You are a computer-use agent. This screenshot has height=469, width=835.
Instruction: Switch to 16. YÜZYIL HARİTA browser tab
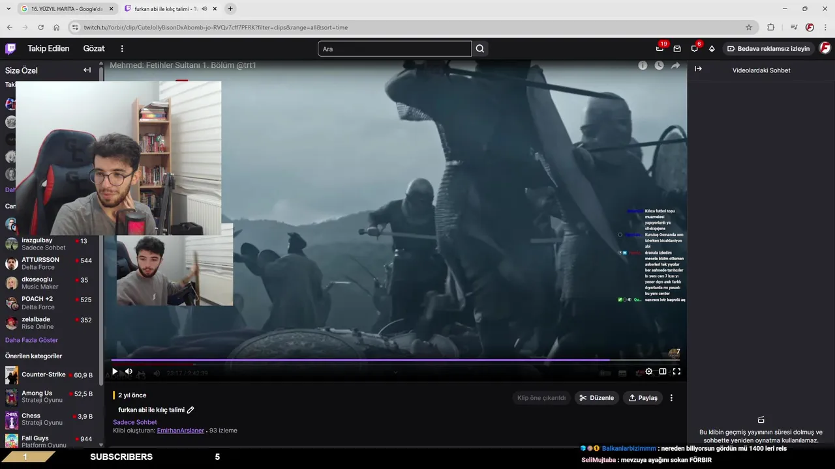pos(67,8)
